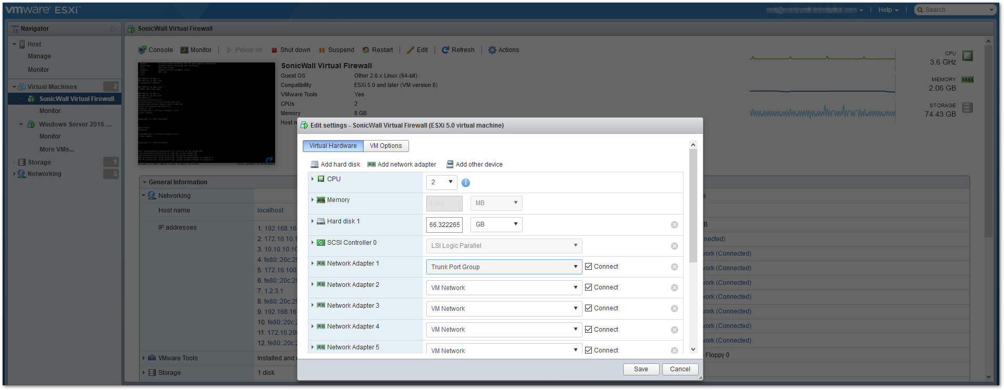Toggle Connect for Network Adapter 2

[588, 287]
